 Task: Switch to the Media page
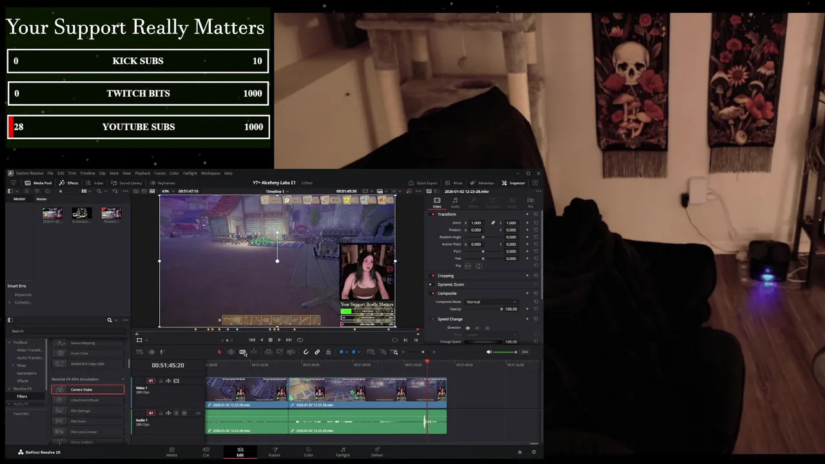tap(171, 452)
